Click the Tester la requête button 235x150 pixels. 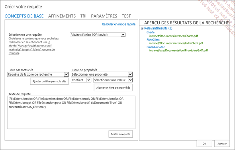121,134
